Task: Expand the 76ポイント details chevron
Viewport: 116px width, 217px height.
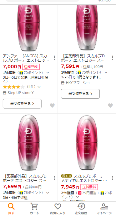Action: pyautogui.click(x=48, y=193)
